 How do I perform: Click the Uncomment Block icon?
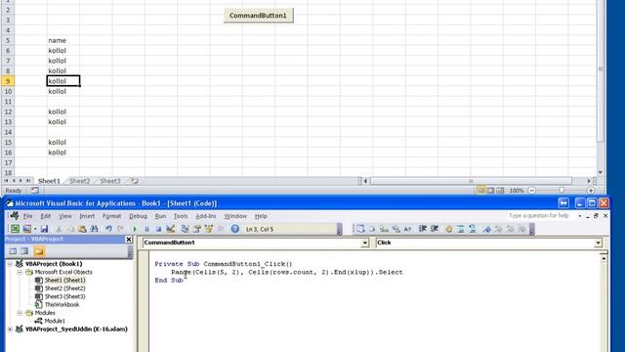click(473, 229)
